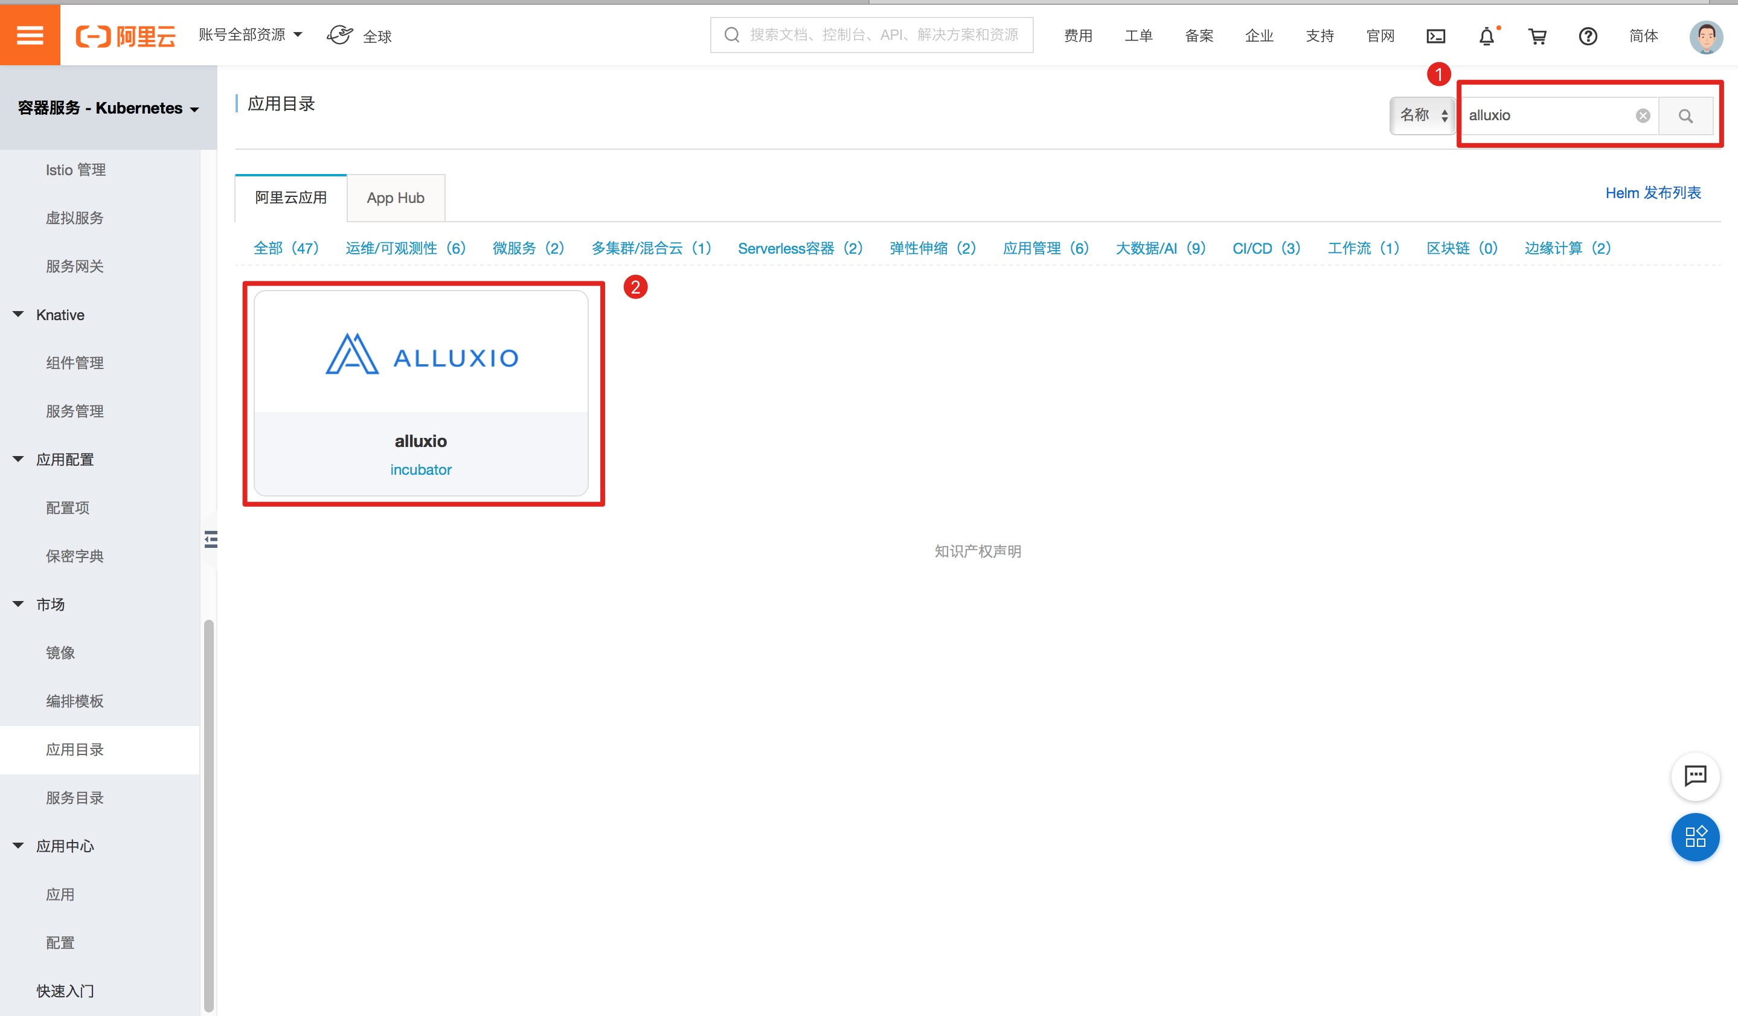Screen dimensions: 1738x1016
Task: Open the notifications bell
Action: point(1487,36)
